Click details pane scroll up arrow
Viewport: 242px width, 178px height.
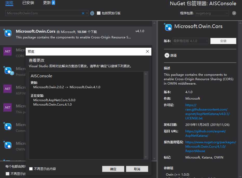[240, 23]
